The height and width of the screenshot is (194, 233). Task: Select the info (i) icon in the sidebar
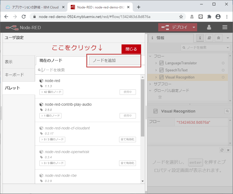(x=200, y=38)
